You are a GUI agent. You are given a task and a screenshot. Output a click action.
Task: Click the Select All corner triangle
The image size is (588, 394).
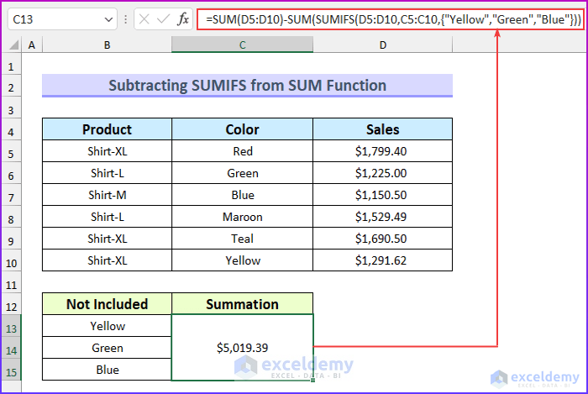[x=13, y=45]
